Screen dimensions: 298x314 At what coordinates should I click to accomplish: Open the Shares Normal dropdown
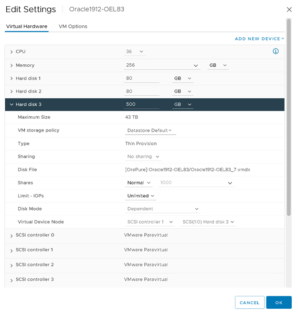click(139, 183)
